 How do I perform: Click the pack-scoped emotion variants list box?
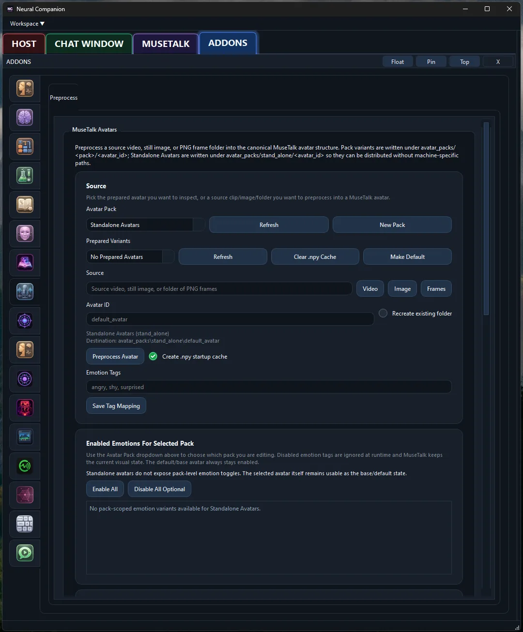click(269, 537)
